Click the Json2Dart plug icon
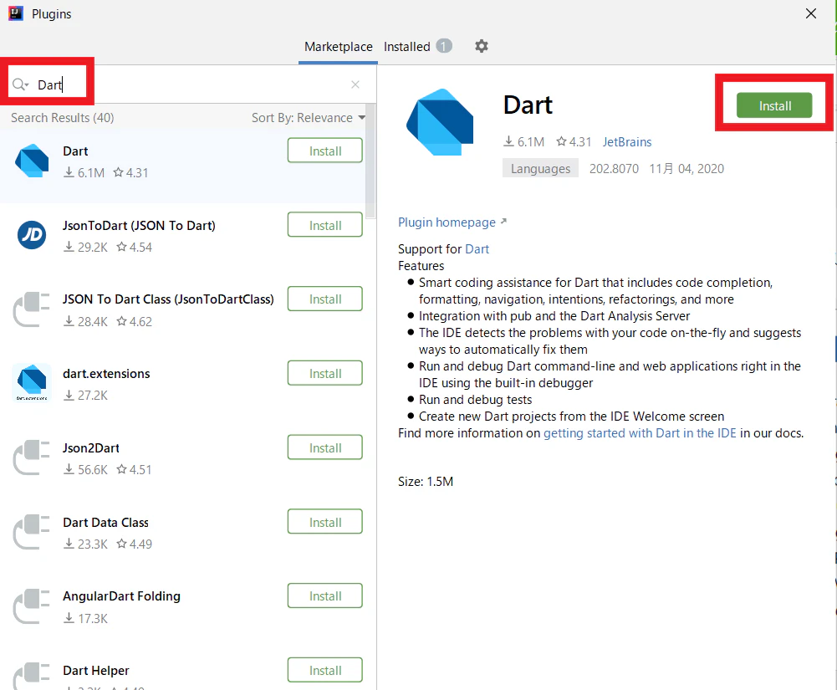The width and height of the screenshot is (837, 690). coord(32,457)
